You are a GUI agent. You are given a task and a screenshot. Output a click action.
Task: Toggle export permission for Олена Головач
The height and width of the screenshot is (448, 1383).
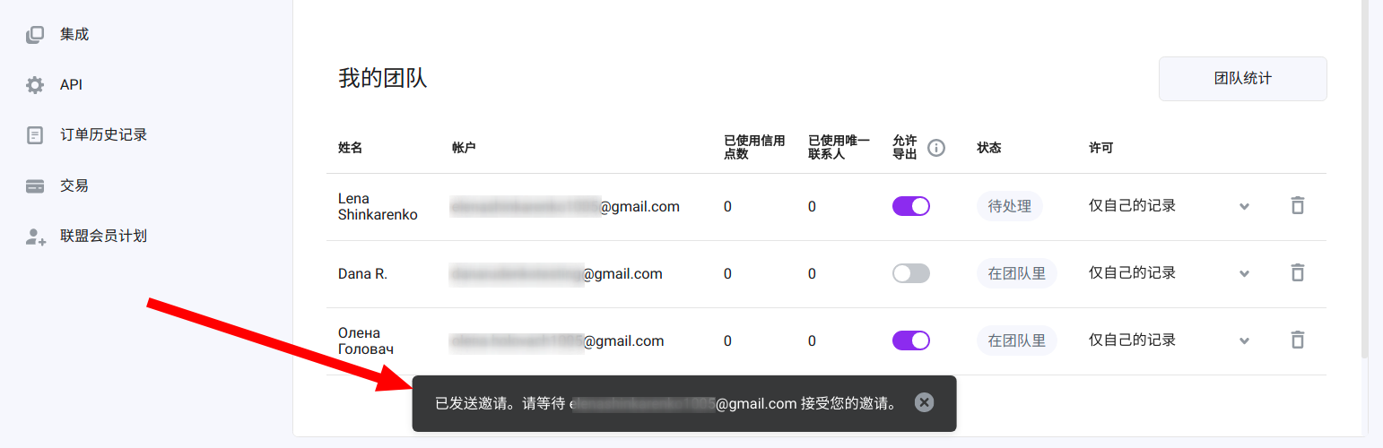911,340
